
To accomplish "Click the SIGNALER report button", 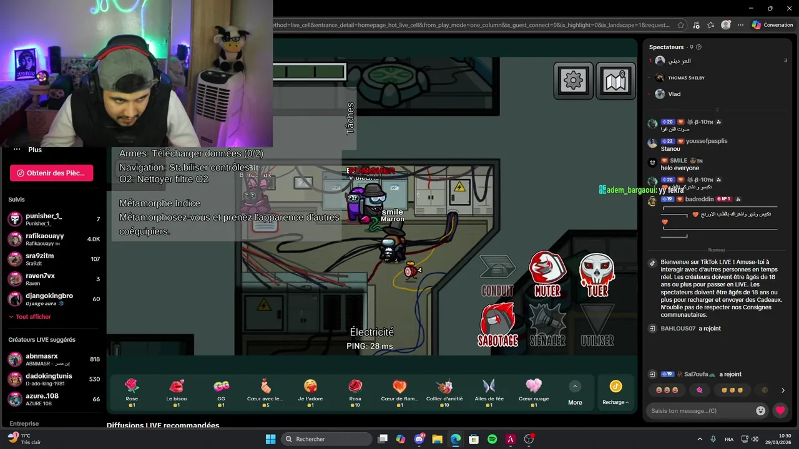I will pyautogui.click(x=547, y=325).
